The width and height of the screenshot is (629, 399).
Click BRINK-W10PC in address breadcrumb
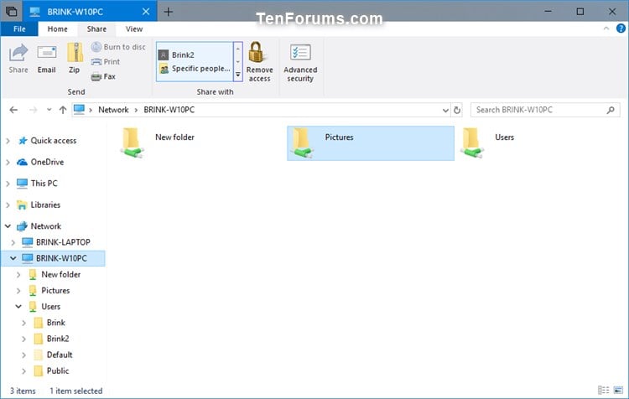click(x=169, y=110)
